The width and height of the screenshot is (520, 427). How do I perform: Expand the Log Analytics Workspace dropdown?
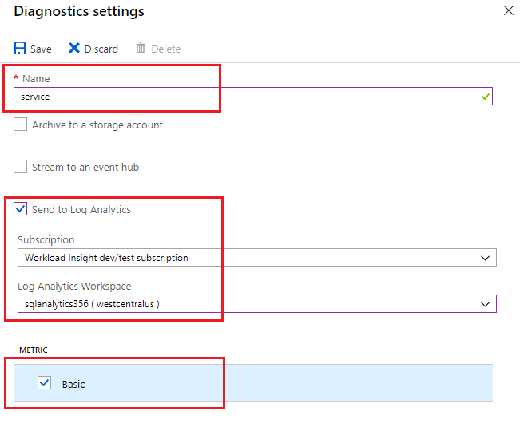(256, 303)
